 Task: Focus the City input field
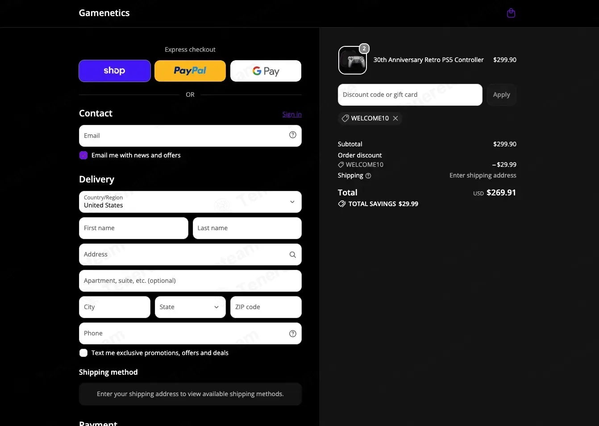115,307
